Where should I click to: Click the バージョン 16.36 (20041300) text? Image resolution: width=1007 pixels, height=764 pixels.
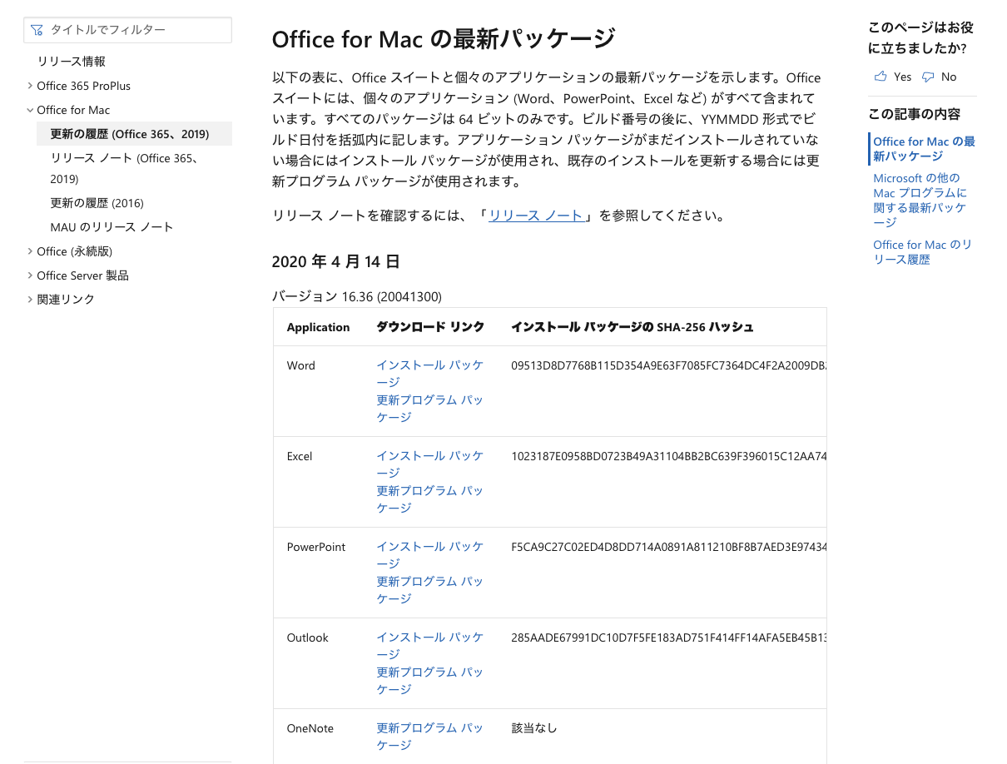click(x=357, y=296)
